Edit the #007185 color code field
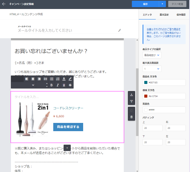 coord(164,82)
